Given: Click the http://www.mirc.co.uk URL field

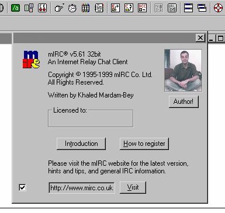Looking at the screenshot, I should click(82, 188).
